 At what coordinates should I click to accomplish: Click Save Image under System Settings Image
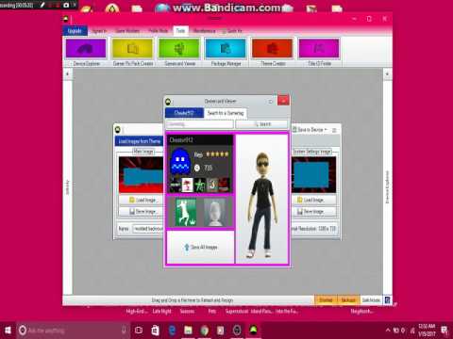point(314,212)
